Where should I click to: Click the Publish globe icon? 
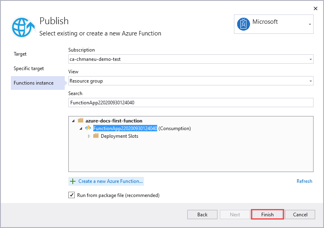point(24,27)
